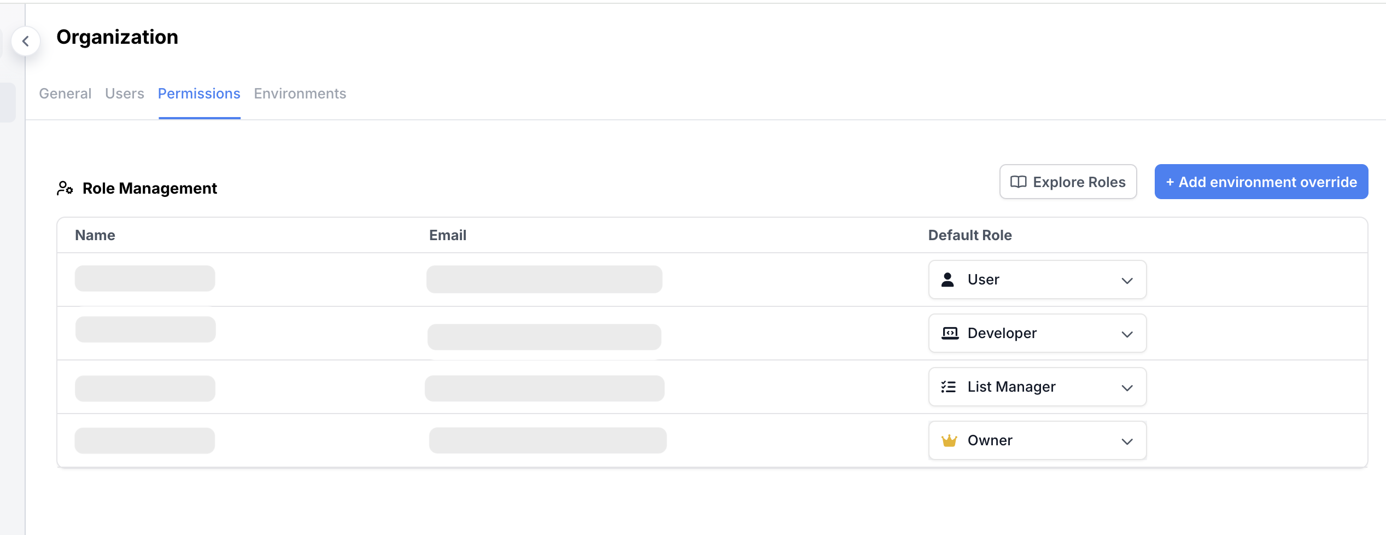1386x535 pixels.
Task: Click the Developer laptop icon
Action: 949,333
